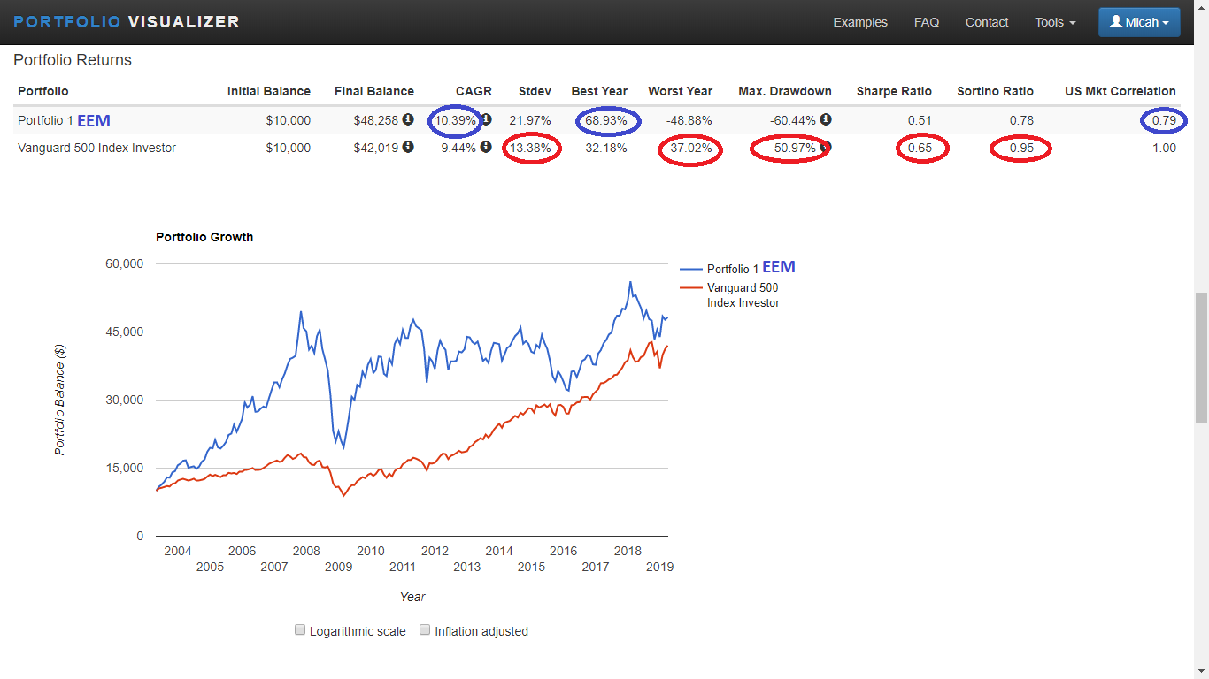Viewport: 1209px width, 679px height.
Task: Click the Portfolio column header
Action: click(x=43, y=91)
